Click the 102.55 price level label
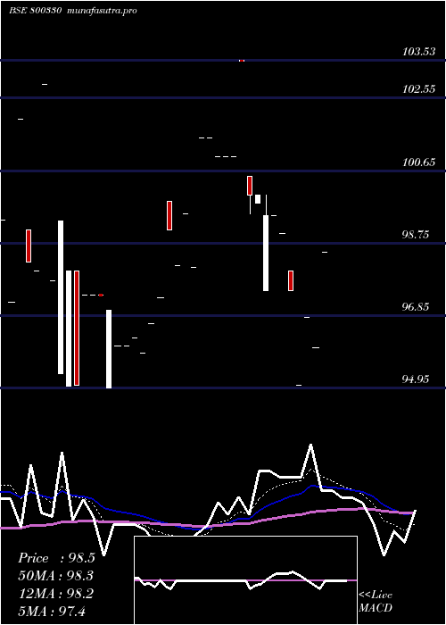The width and height of the screenshot is (446, 625). pyautogui.click(x=418, y=89)
